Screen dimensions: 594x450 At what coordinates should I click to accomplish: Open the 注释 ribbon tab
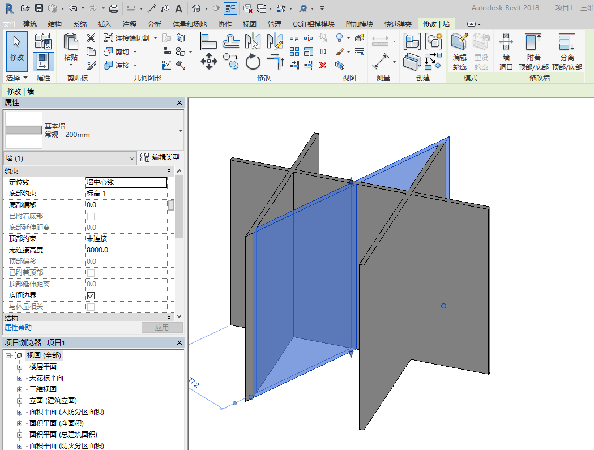click(129, 24)
